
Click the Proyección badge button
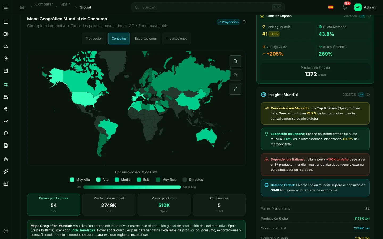228,22
